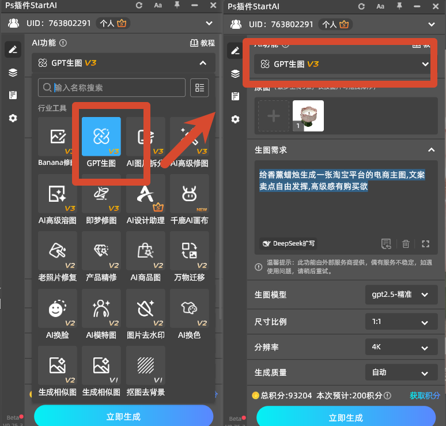Screen dimensions: 446x426
Task: Open settings gear in left window sidebar
Action: (x=13, y=118)
